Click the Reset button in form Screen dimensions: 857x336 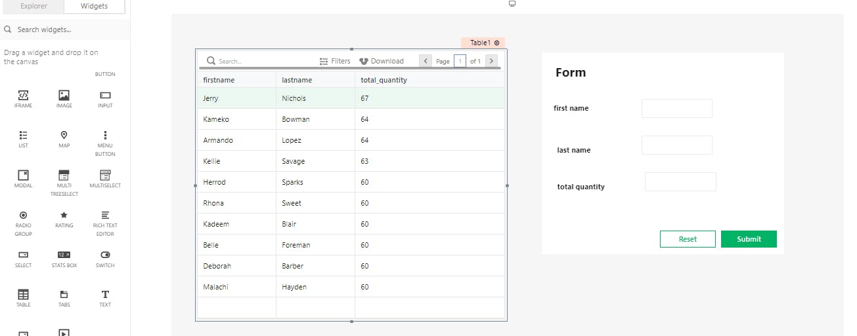click(x=688, y=239)
